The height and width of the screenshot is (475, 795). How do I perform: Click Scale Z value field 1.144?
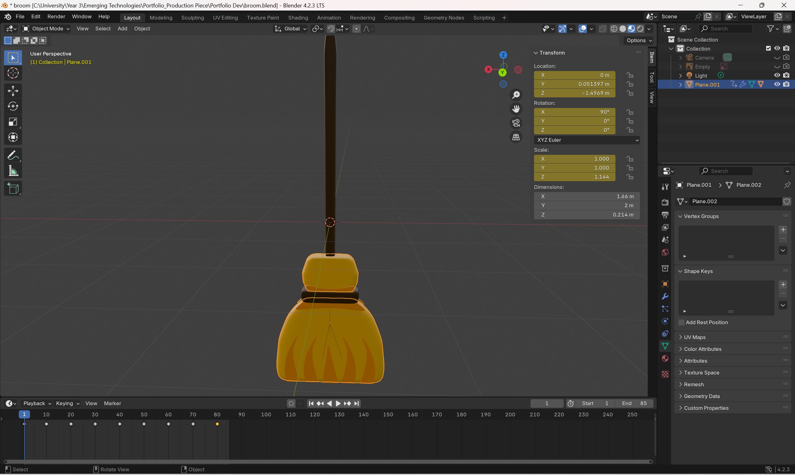pos(574,177)
